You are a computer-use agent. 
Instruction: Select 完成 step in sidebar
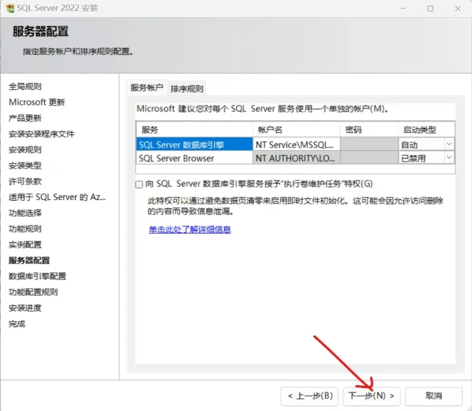17,324
